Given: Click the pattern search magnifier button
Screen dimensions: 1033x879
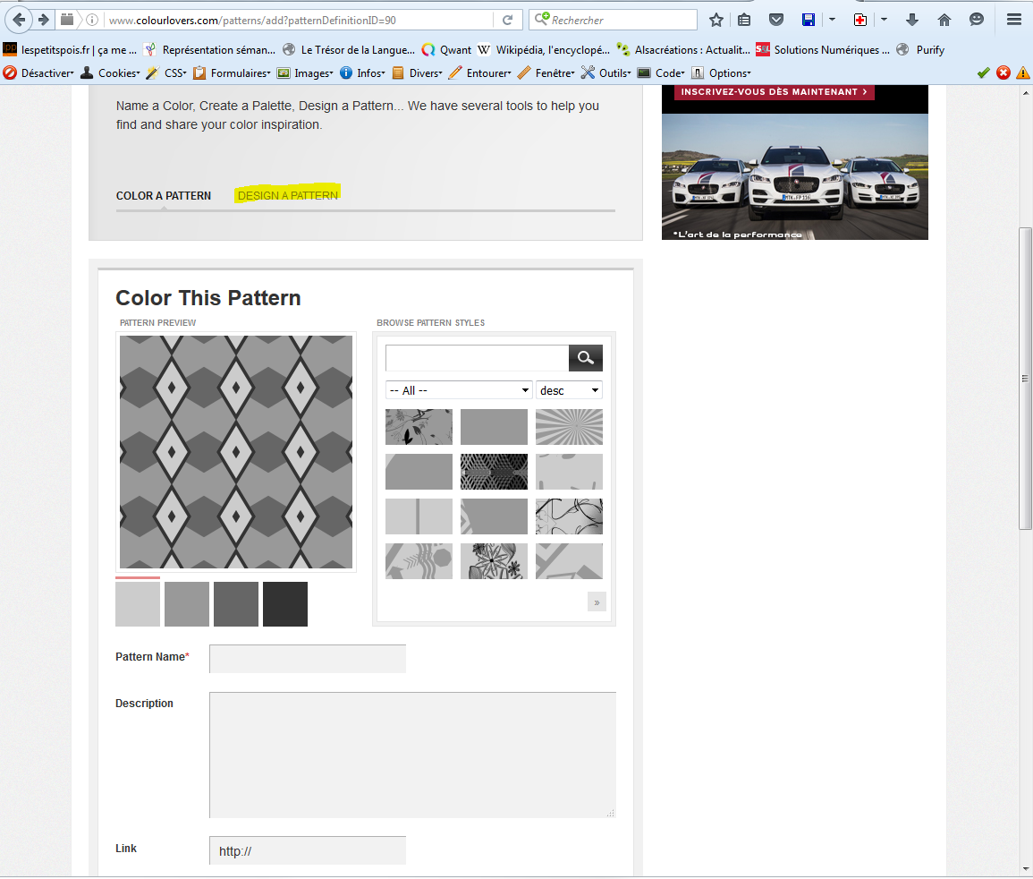Looking at the screenshot, I should pyautogui.click(x=585, y=358).
